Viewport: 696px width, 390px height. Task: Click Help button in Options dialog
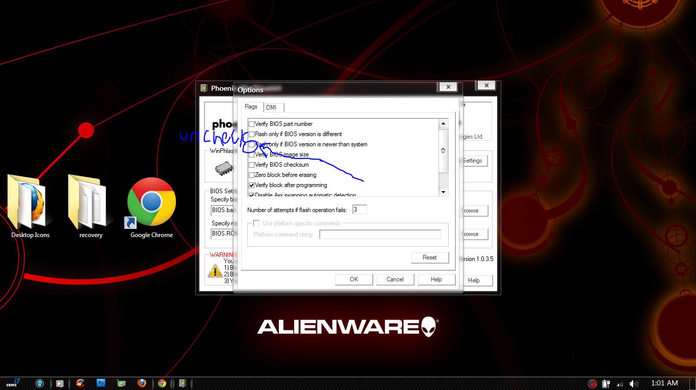pos(436,279)
